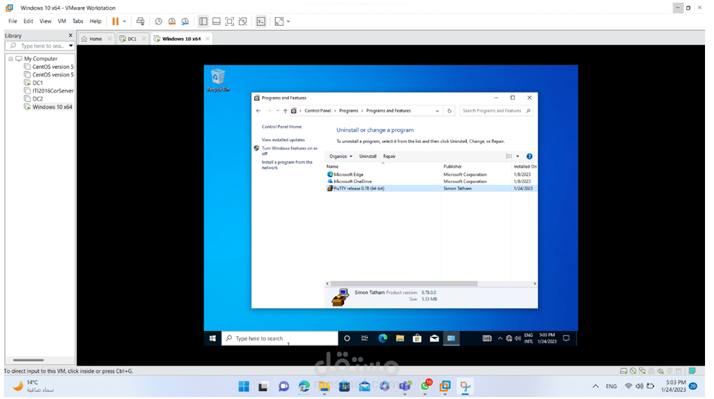Toggle Unity mode icon in toolbar

coord(243,21)
